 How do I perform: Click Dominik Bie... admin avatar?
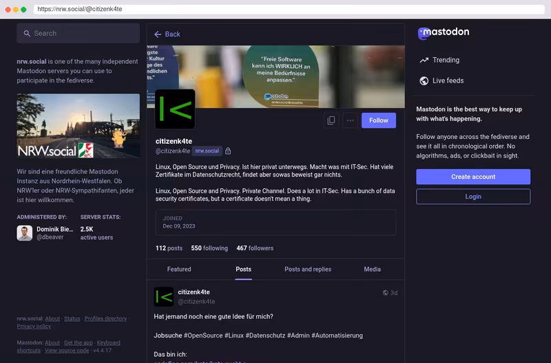tap(25, 233)
